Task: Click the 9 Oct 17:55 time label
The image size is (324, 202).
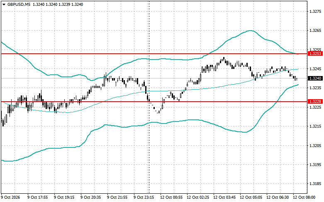Action: pos(38,197)
